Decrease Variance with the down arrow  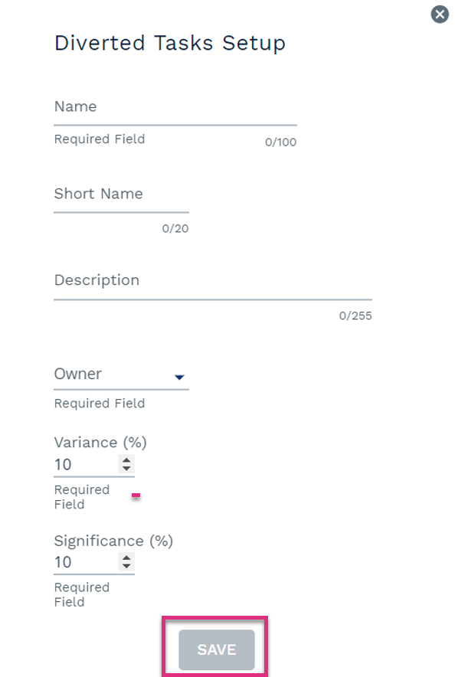(x=126, y=468)
